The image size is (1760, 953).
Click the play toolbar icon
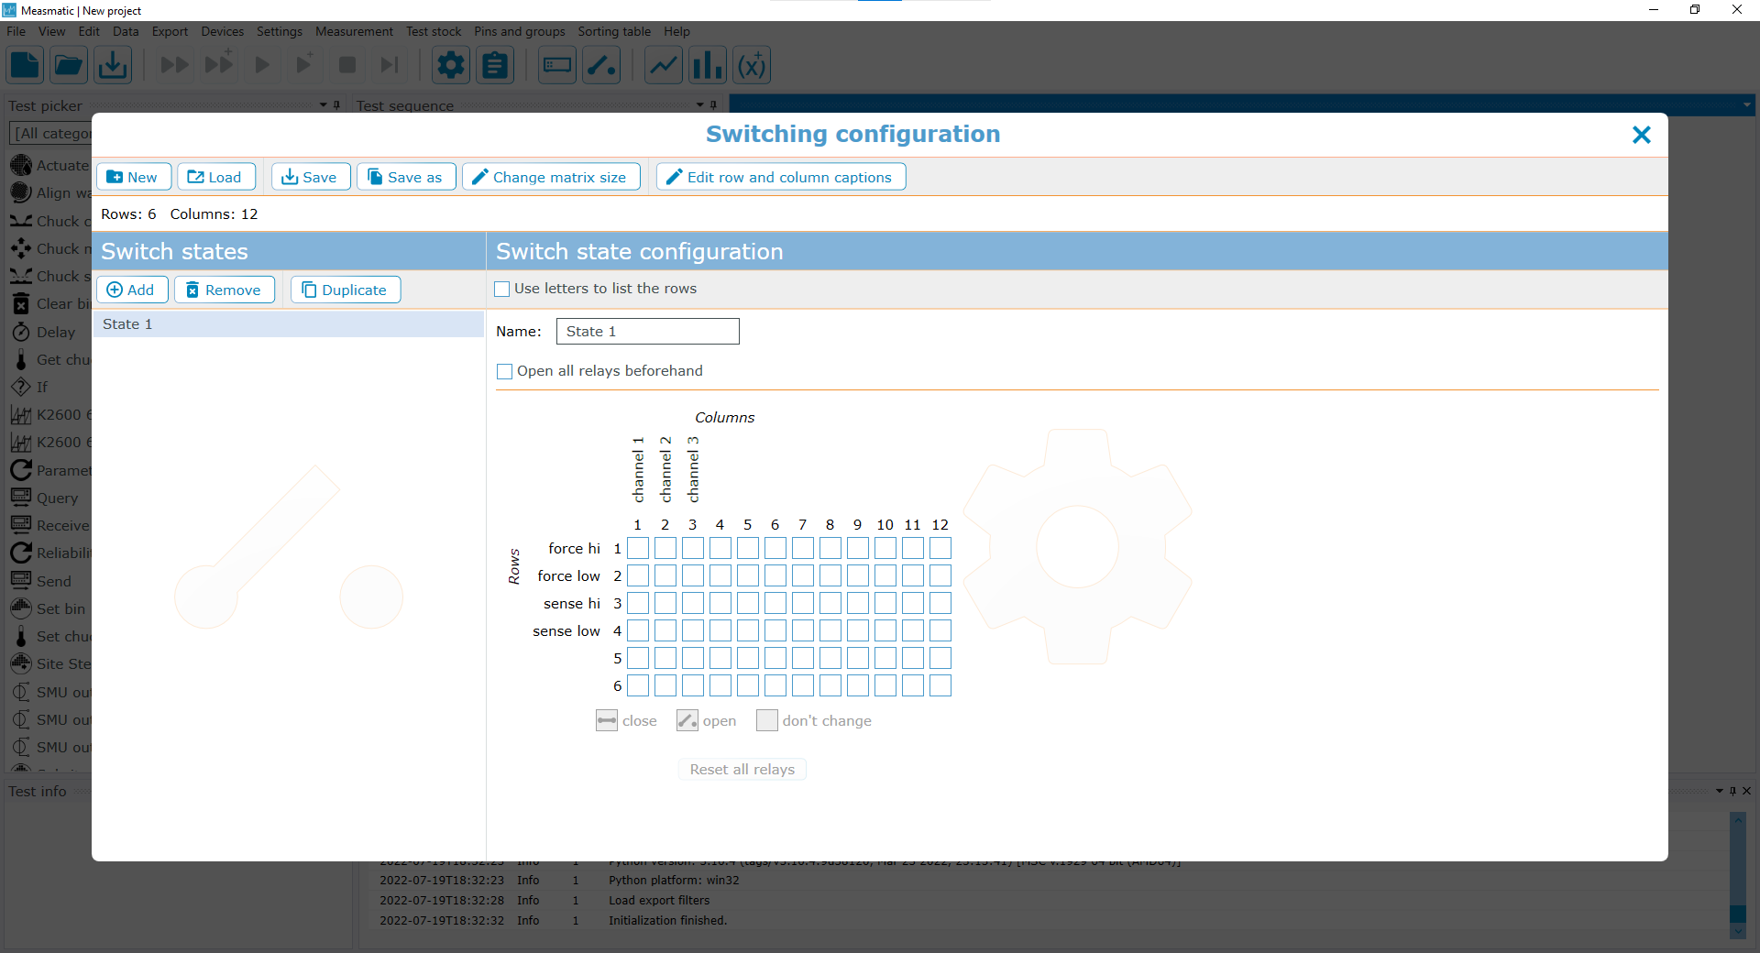(x=262, y=65)
